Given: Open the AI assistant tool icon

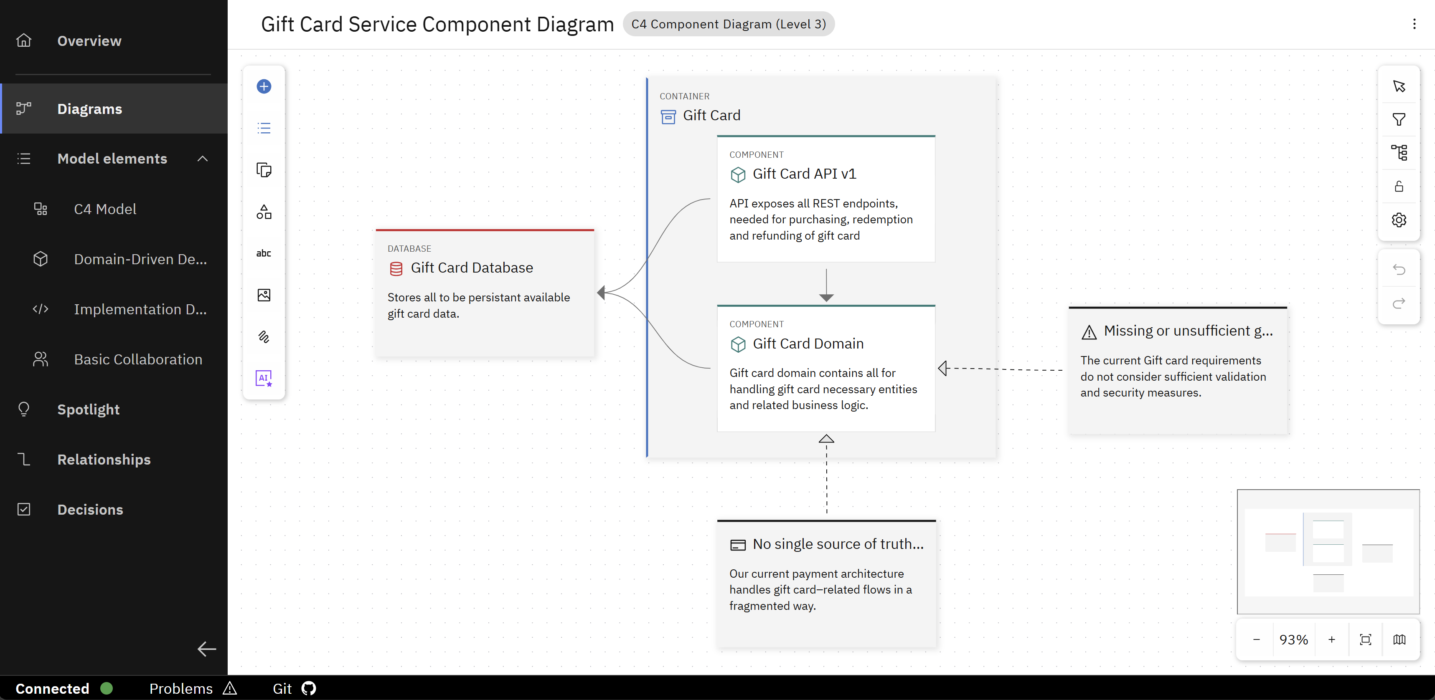Looking at the screenshot, I should [264, 378].
